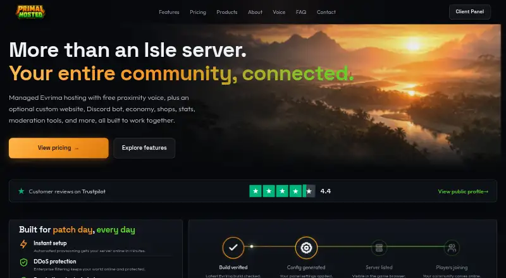Go to the FAQ nav link
The image size is (506, 278).
(x=301, y=12)
